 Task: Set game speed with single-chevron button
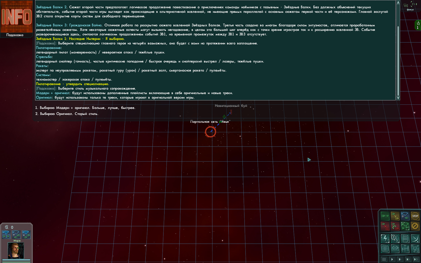tap(400, 259)
